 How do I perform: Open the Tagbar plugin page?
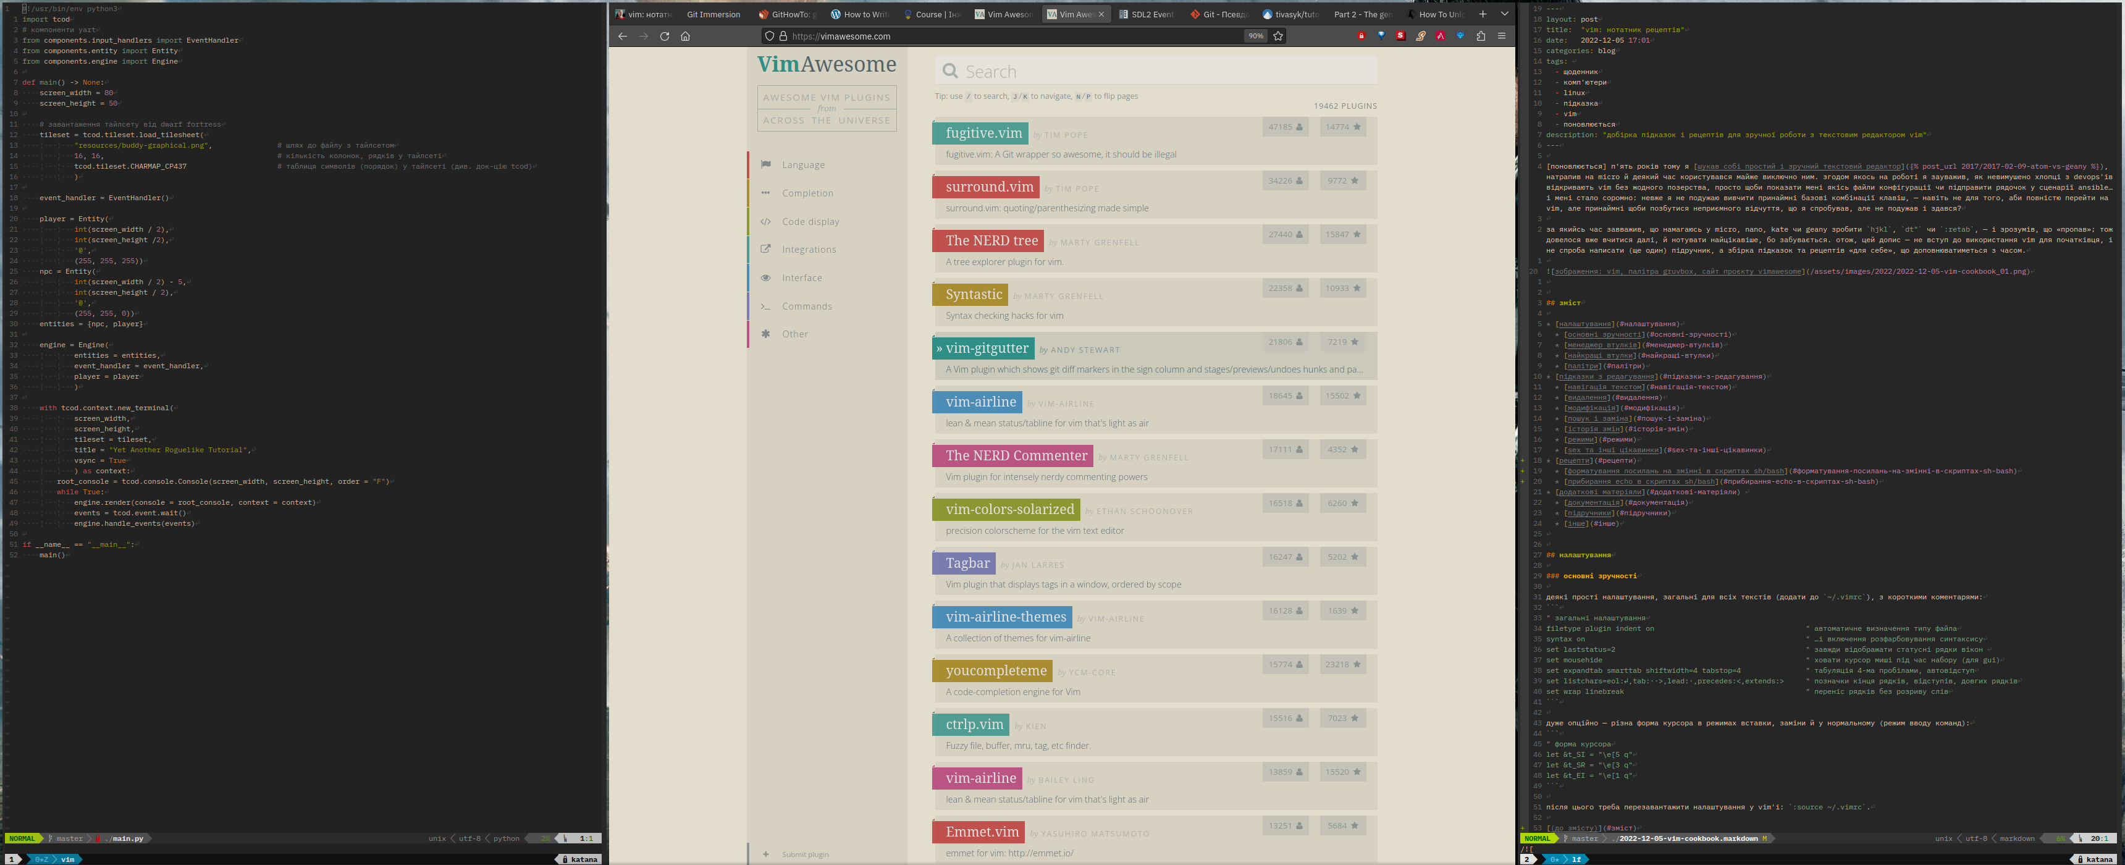[964, 563]
